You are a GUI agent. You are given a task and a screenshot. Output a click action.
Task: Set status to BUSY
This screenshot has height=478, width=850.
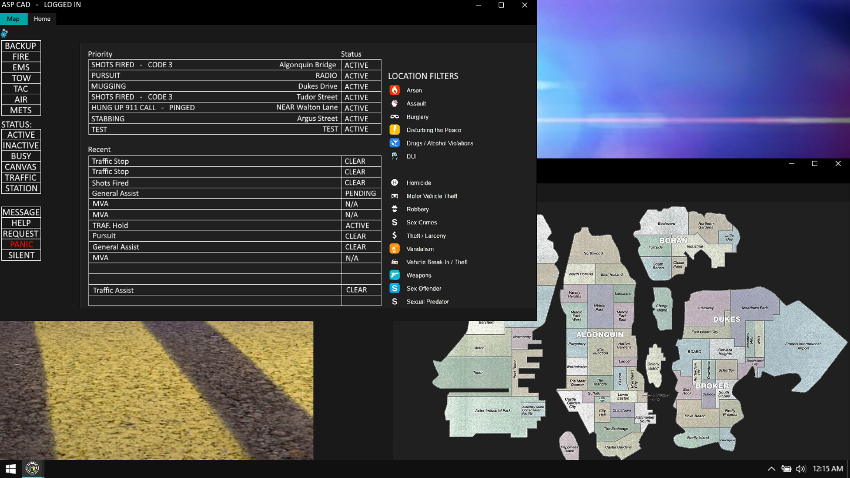point(21,156)
